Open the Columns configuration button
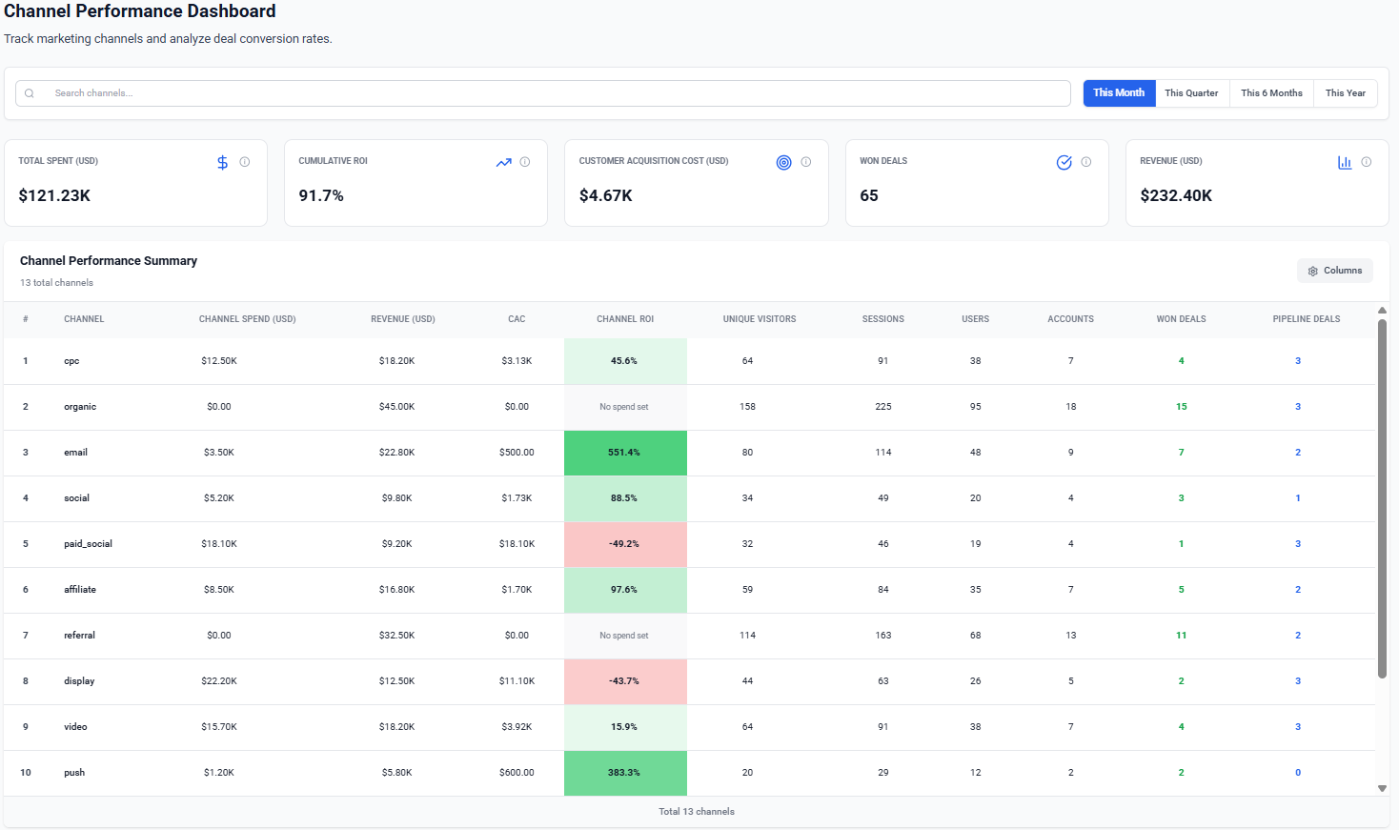The height and width of the screenshot is (830, 1399). point(1334,271)
